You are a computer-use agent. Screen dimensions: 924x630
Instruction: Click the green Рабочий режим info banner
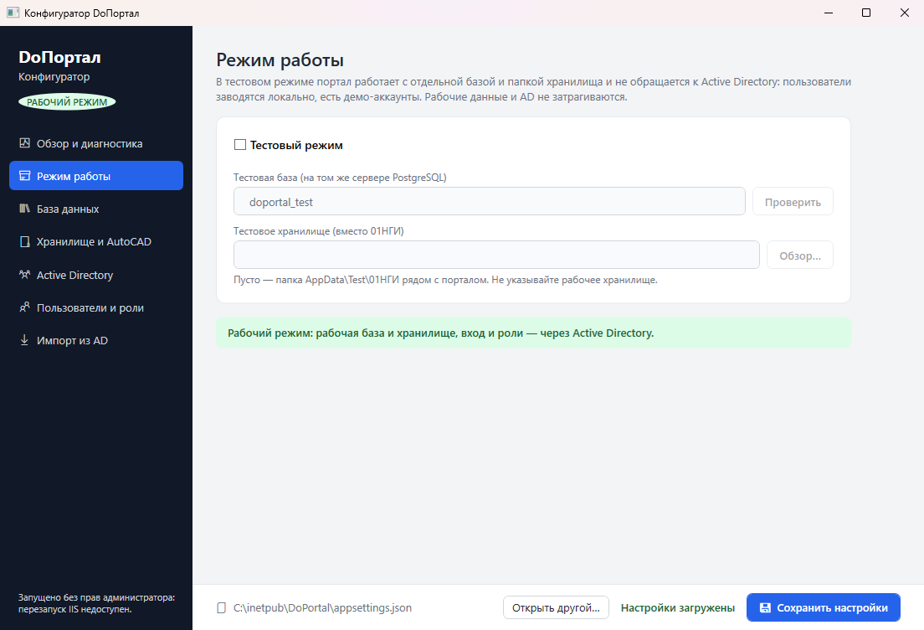(533, 333)
